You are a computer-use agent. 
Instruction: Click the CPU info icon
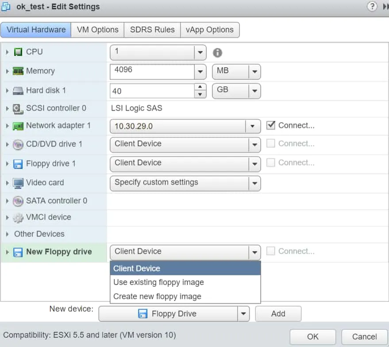click(217, 53)
